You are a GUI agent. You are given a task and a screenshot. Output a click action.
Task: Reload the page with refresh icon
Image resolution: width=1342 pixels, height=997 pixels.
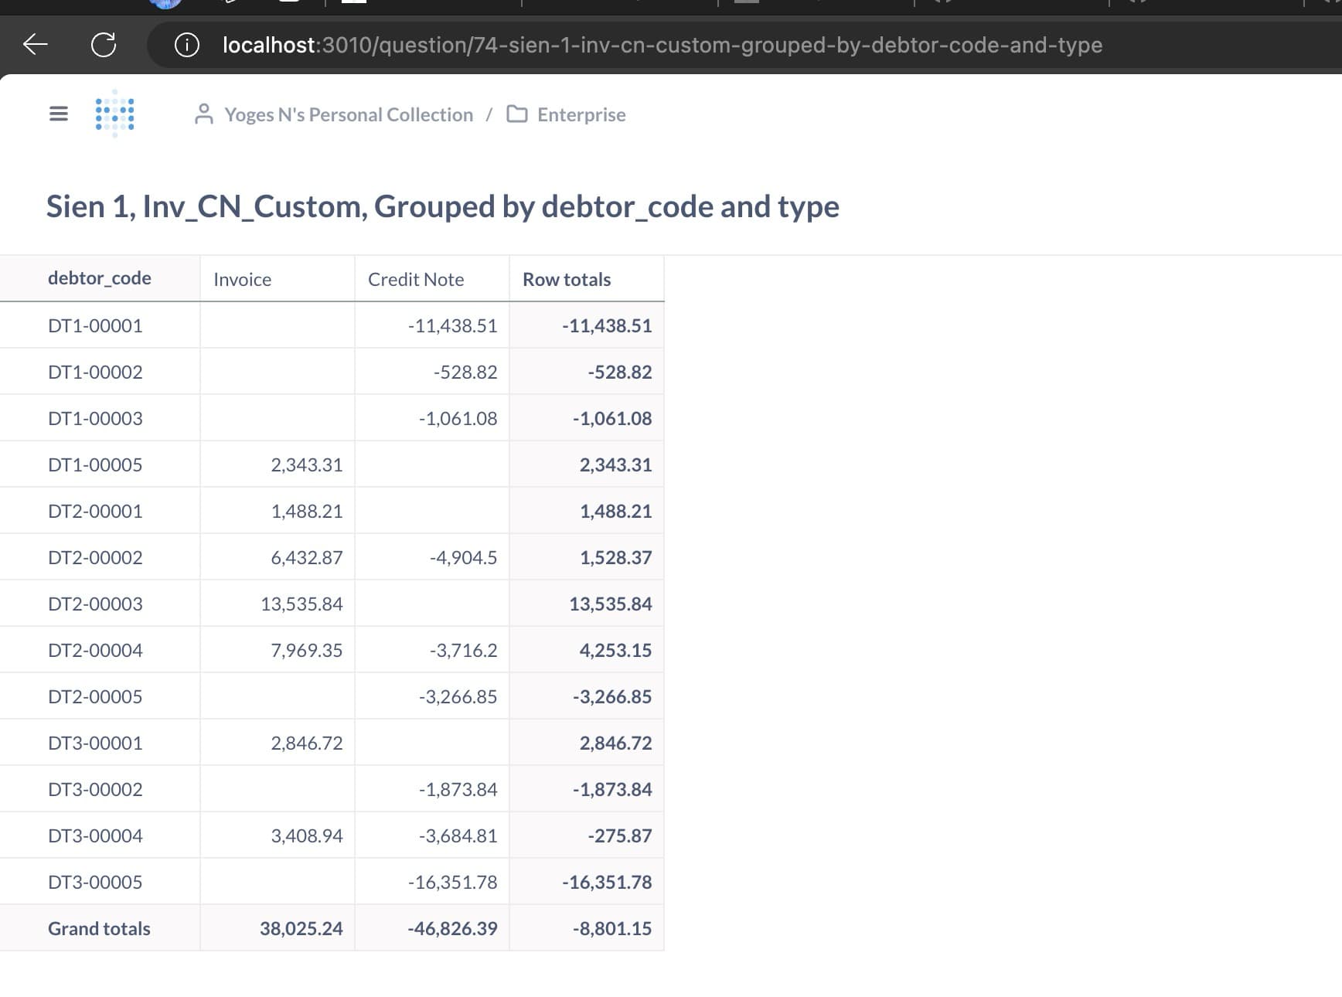(x=104, y=45)
